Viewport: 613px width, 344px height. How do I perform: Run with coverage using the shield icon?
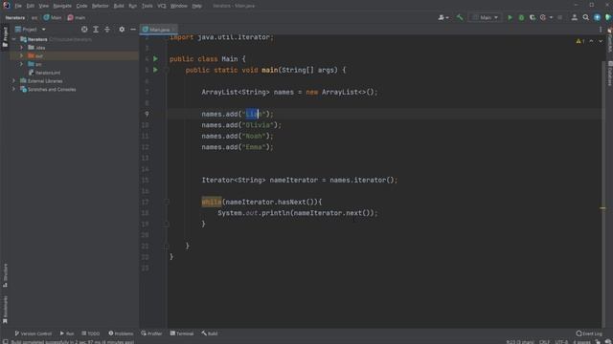point(533,17)
